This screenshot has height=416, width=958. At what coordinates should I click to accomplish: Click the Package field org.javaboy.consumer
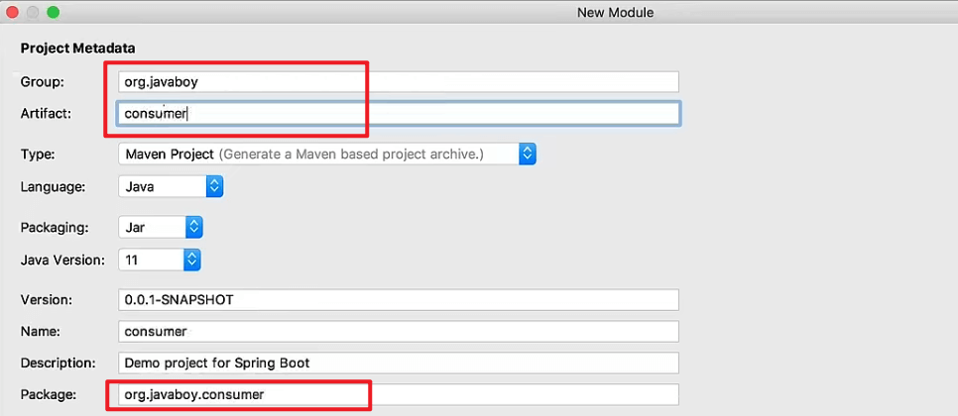399,394
